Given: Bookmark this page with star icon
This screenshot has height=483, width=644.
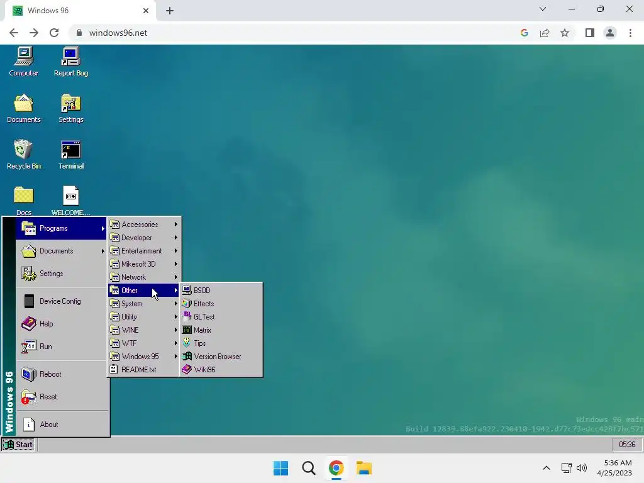Looking at the screenshot, I should pos(565,33).
